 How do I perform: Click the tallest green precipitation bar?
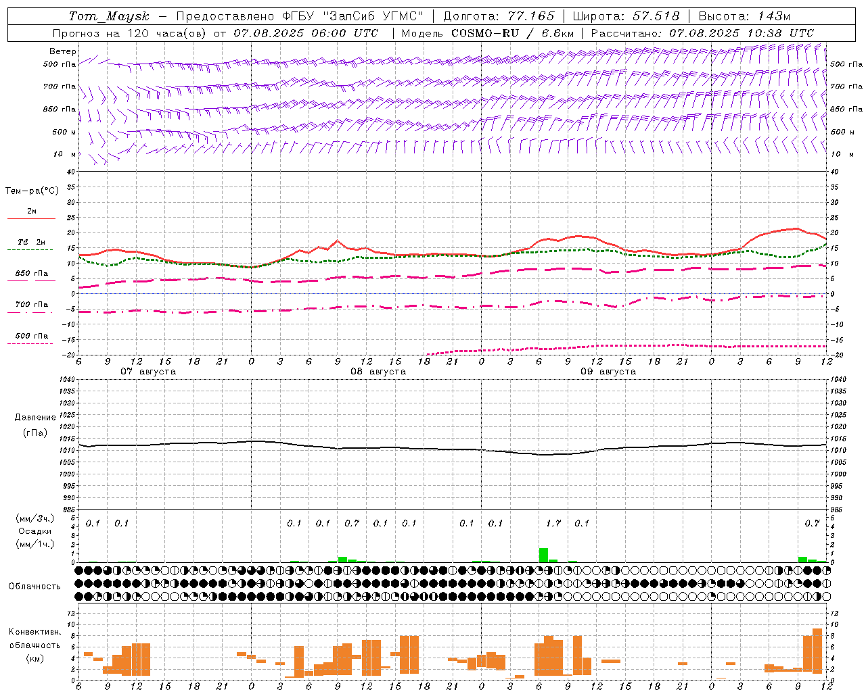[x=543, y=555]
